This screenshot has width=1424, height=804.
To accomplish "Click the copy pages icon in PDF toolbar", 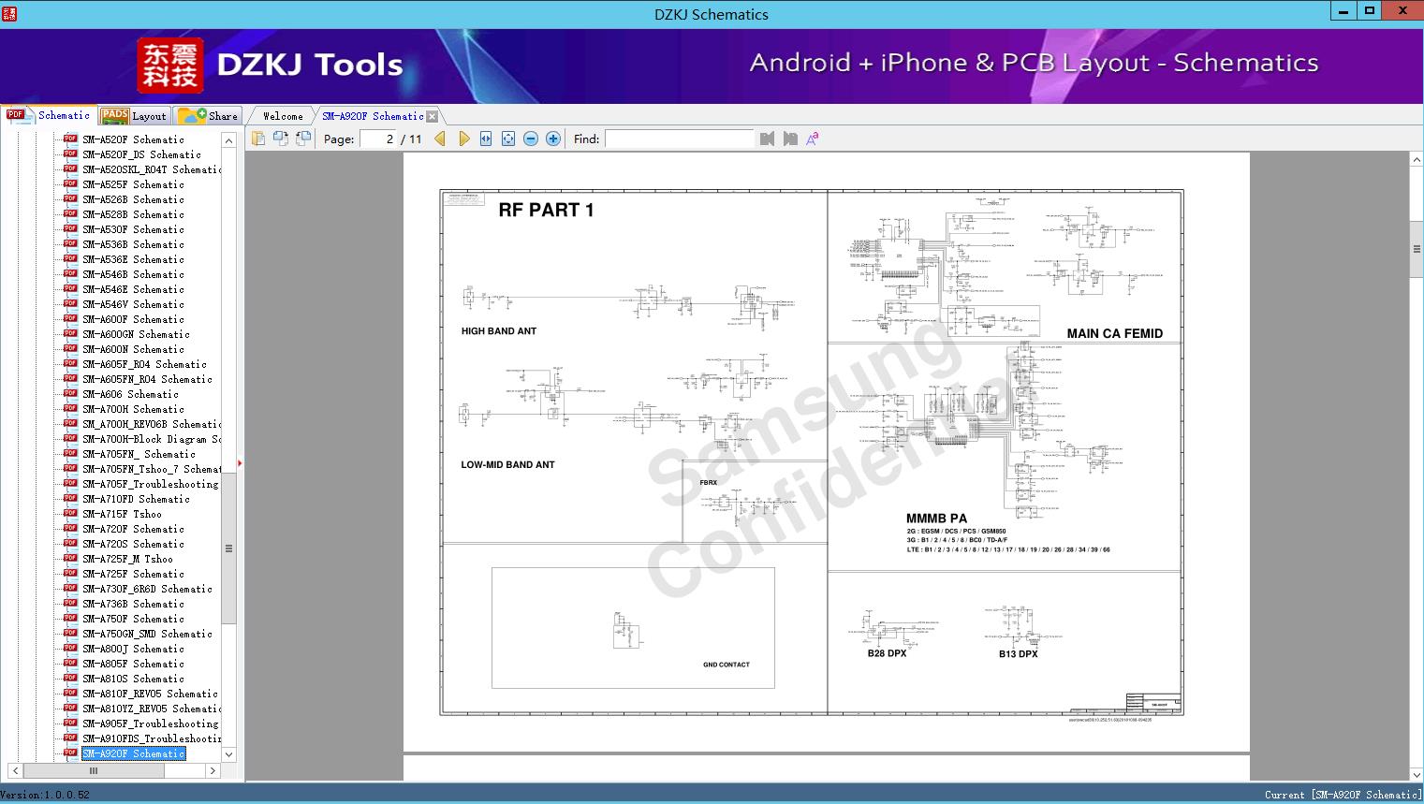I will click(258, 139).
